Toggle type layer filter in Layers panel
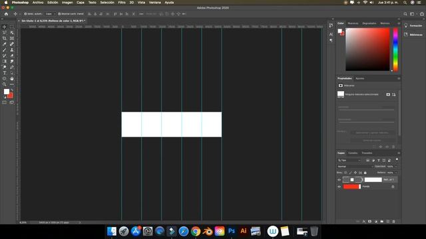The image size is (426, 239). click(379, 161)
